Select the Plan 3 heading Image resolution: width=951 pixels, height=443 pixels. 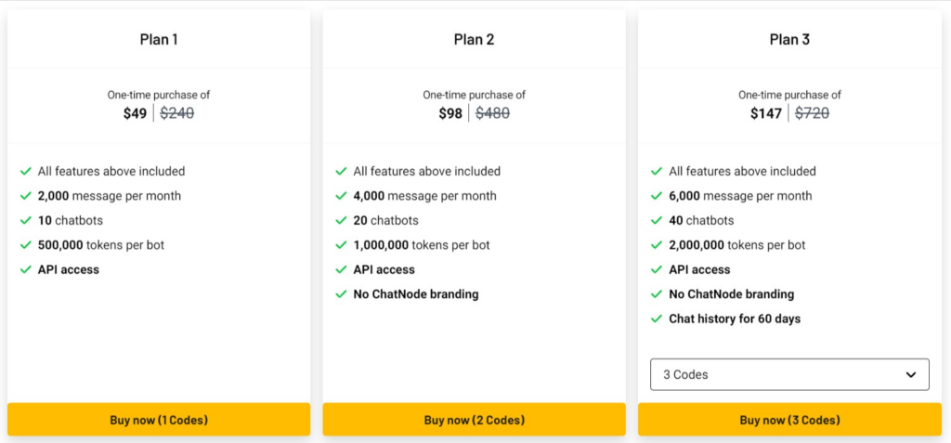tap(789, 39)
